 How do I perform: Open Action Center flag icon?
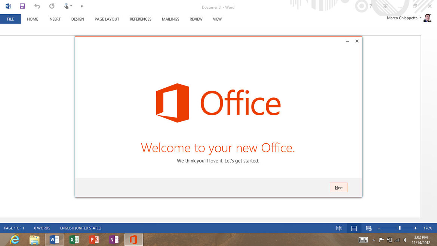(382, 240)
